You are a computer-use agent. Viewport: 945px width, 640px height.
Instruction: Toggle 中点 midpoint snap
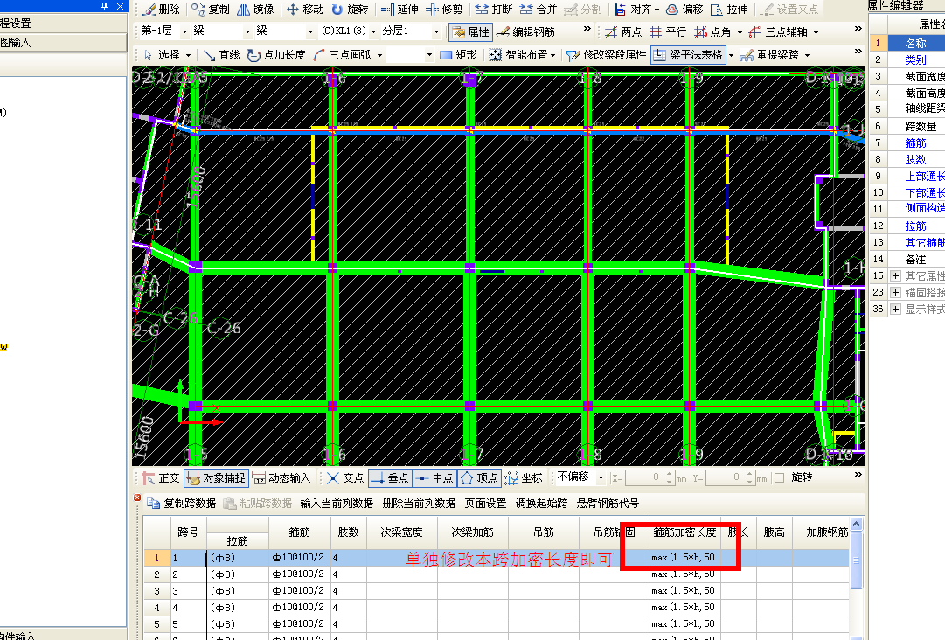(x=434, y=478)
